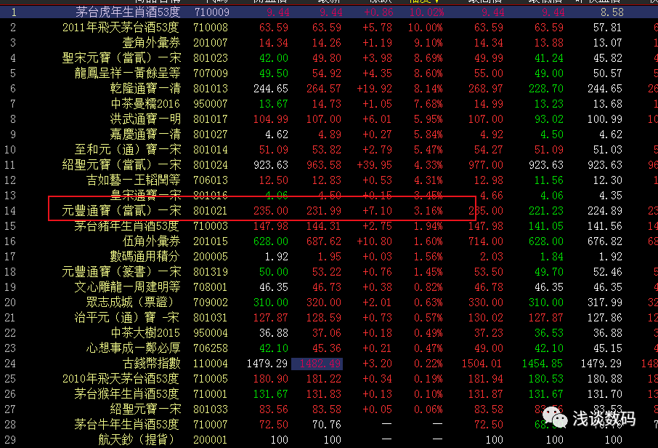This screenshot has width=658, height=448.
Task: Click the 2010年飛天茅台酒53度 product name
Action: (121, 379)
